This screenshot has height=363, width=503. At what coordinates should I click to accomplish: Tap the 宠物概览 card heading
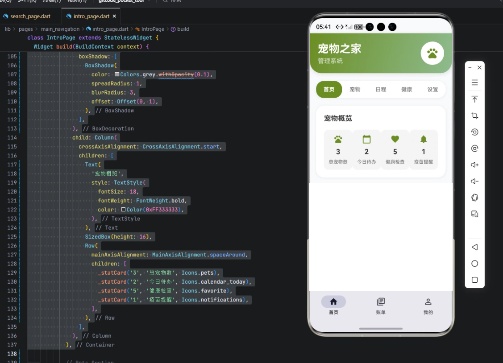pos(338,118)
